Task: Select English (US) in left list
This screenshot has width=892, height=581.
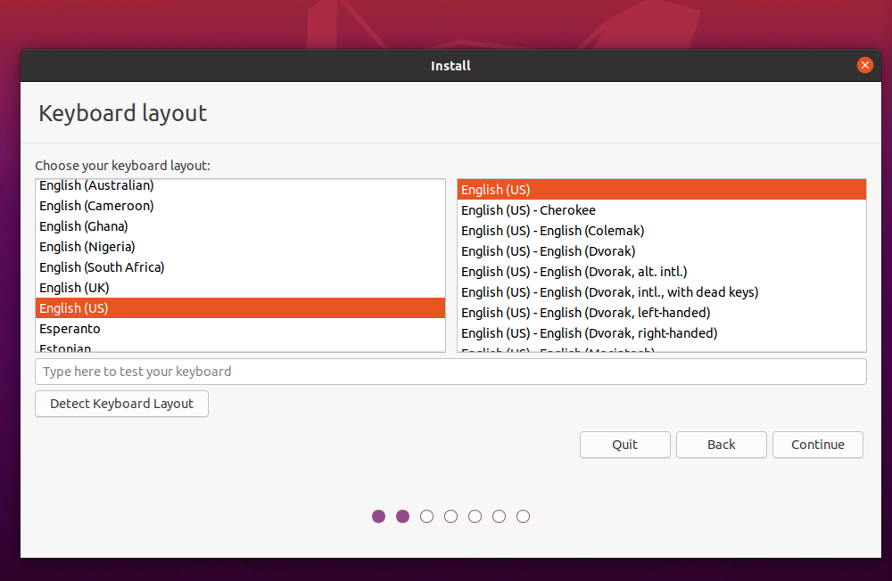Action: pyautogui.click(x=240, y=308)
